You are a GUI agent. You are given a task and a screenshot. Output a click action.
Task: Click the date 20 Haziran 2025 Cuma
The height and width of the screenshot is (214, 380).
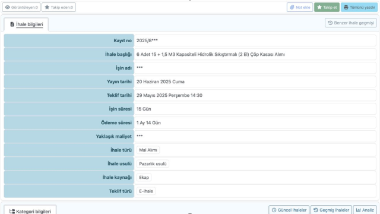pyautogui.click(x=160, y=82)
